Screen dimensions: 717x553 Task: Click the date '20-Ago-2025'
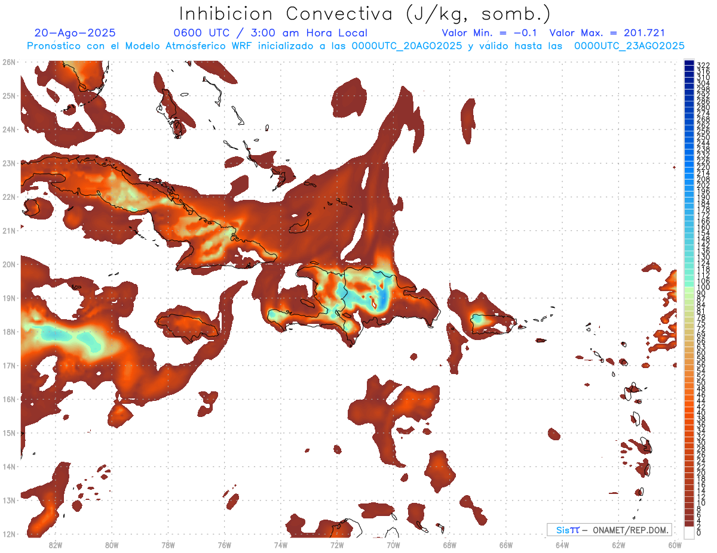pos(75,33)
